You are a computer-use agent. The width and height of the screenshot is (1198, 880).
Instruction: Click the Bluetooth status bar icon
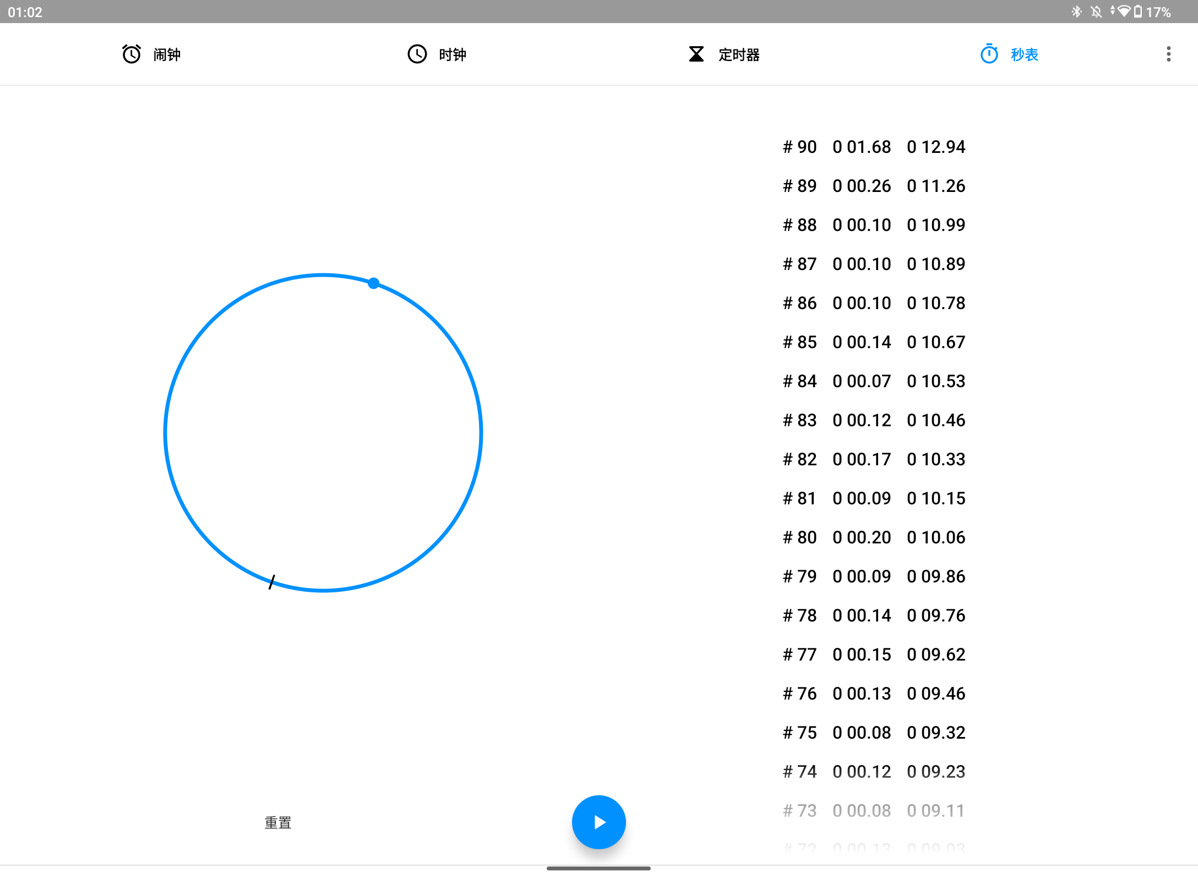pyautogui.click(x=1076, y=12)
